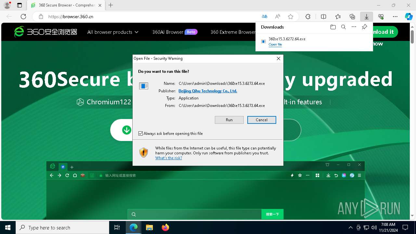
Task: Open volume icon in system tray
Action: (374, 227)
